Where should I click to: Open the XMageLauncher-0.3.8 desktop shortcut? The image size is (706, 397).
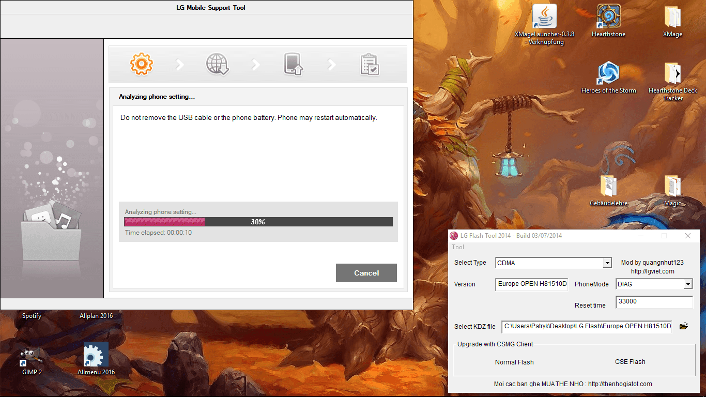544,24
